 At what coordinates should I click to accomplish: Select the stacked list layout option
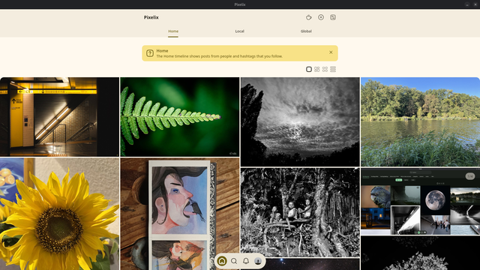pos(333,70)
